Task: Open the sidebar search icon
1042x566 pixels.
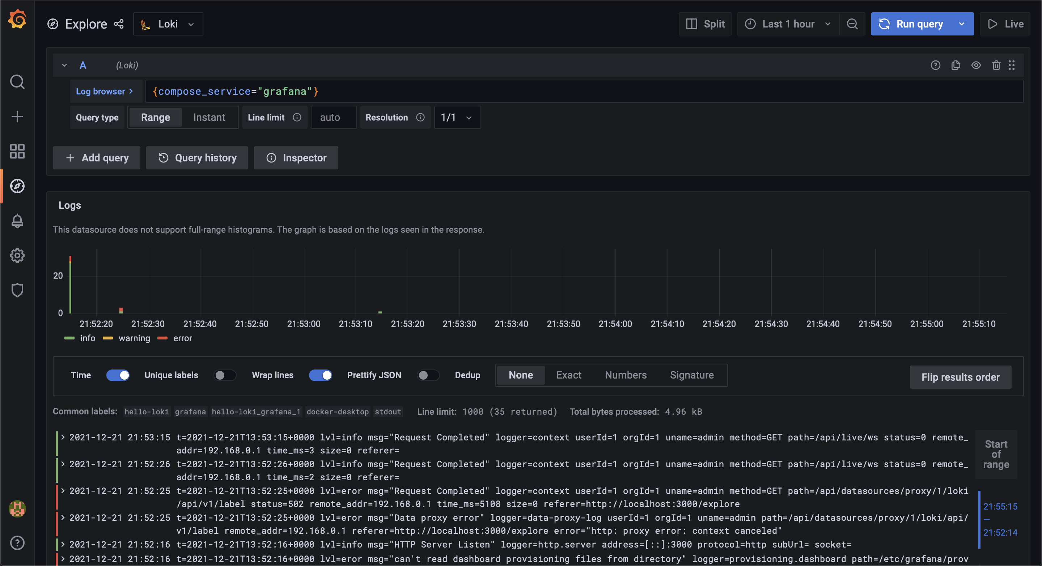Action: coord(17,82)
